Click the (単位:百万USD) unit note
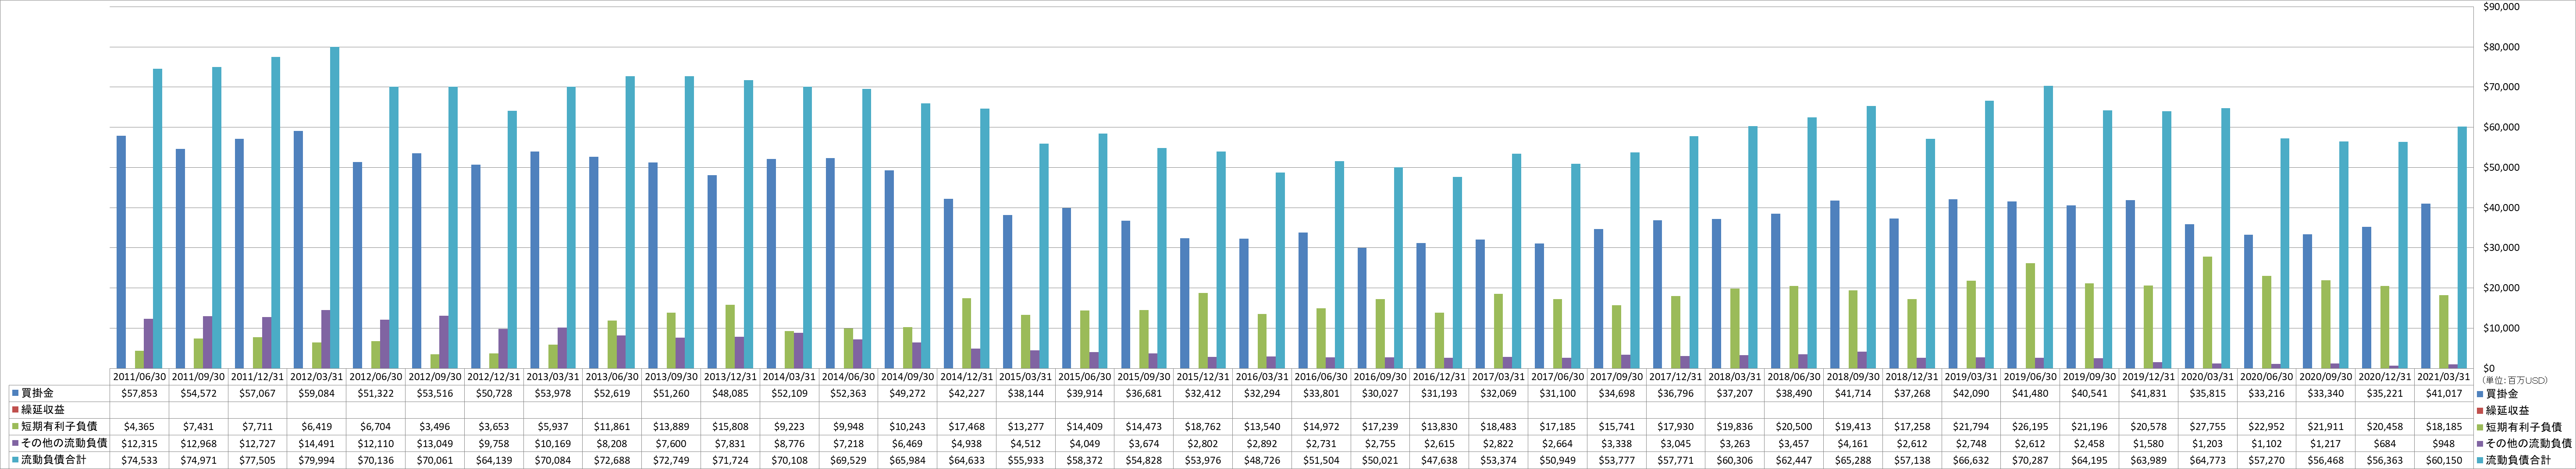The height and width of the screenshot is (469, 2576). click(2515, 379)
